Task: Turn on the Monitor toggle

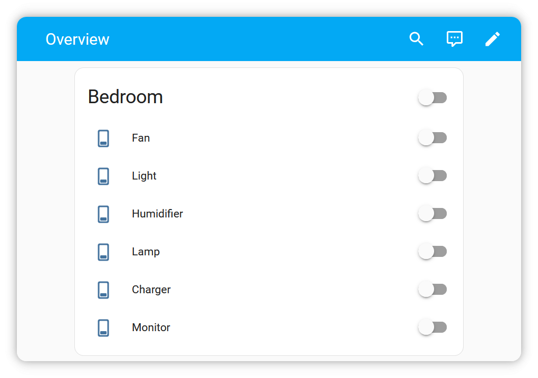Action: coord(433,327)
